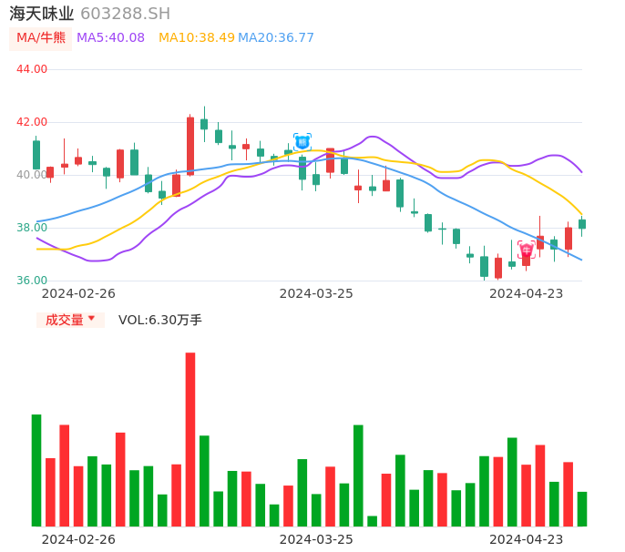The height and width of the screenshot is (552, 625).
Task: Click the last green volume bar on right
Action: (582, 509)
